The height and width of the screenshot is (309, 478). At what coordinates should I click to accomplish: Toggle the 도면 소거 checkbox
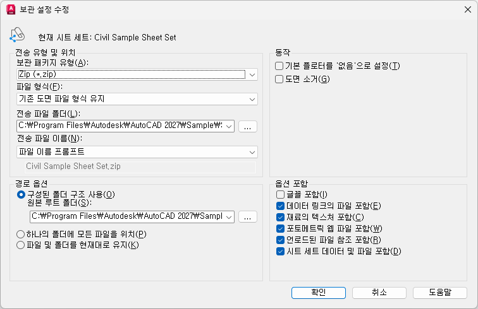279,79
